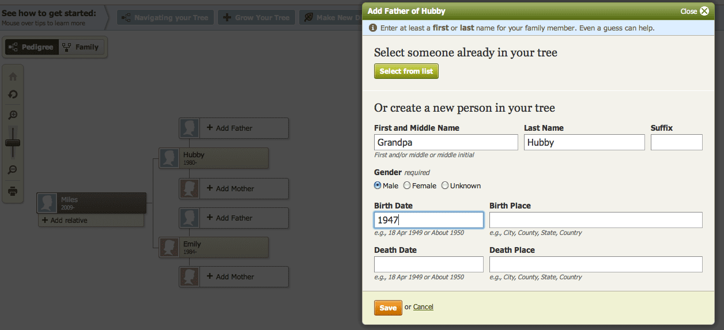Click the zoom slider handle
This screenshot has width=724, height=330.
coord(13,142)
